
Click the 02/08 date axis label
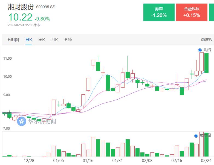[x=147, y=161]
